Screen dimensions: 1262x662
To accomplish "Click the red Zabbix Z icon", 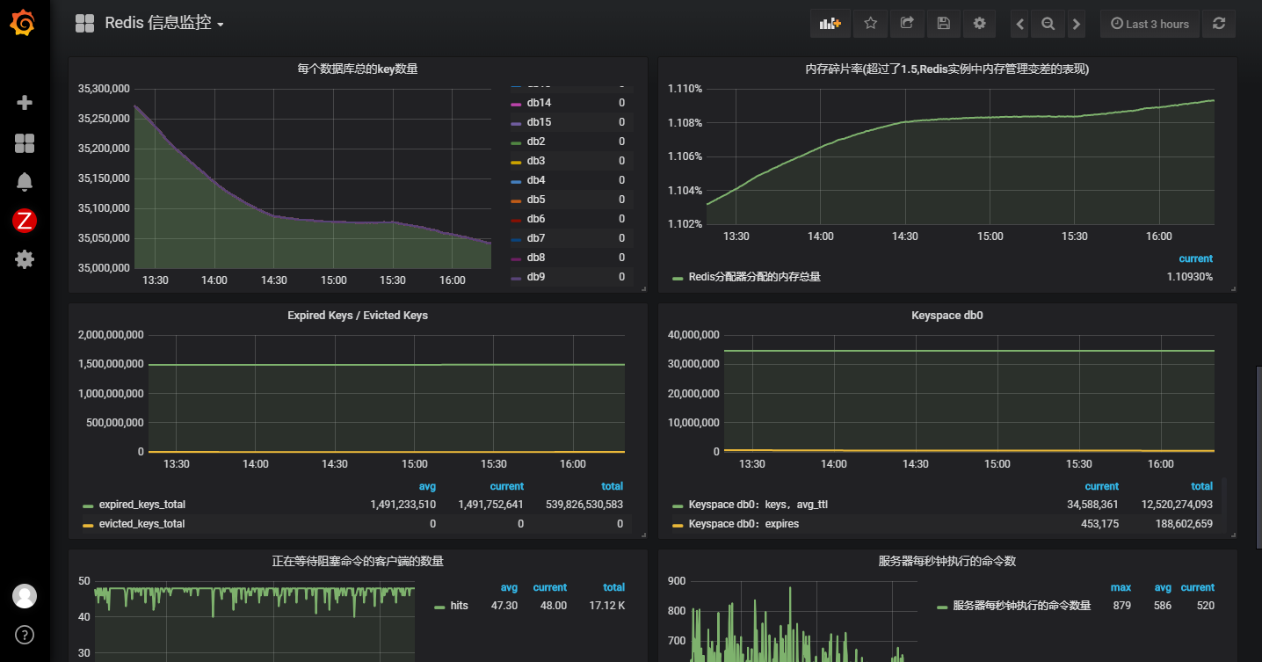I will coord(25,221).
